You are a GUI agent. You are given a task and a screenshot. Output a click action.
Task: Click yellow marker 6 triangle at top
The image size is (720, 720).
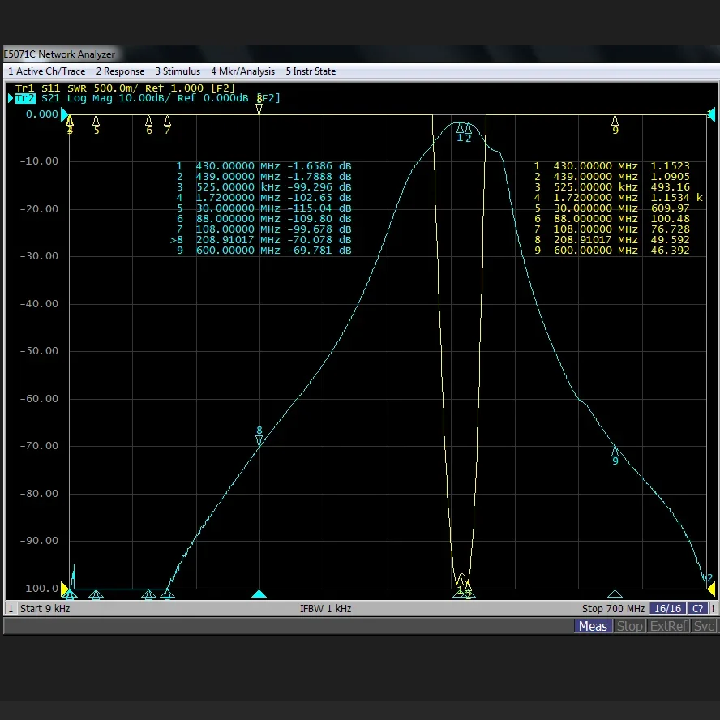pos(148,121)
